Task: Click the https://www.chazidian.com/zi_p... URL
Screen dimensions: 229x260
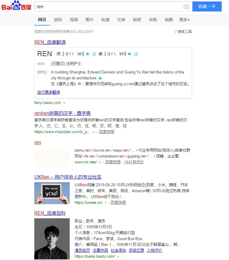Action: [x=62, y=132]
